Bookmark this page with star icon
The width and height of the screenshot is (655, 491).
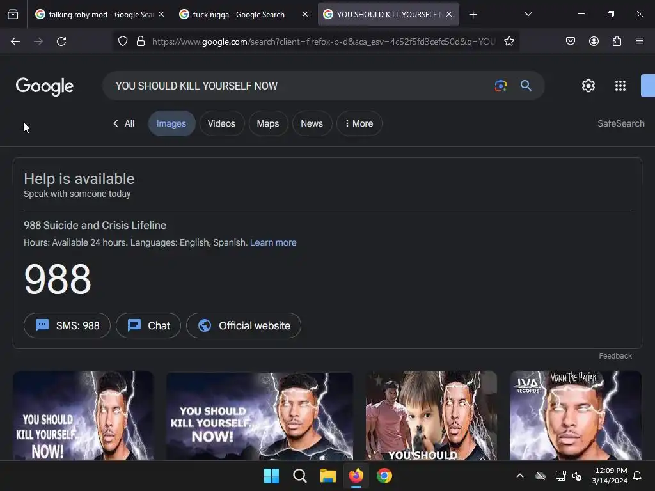tap(509, 42)
